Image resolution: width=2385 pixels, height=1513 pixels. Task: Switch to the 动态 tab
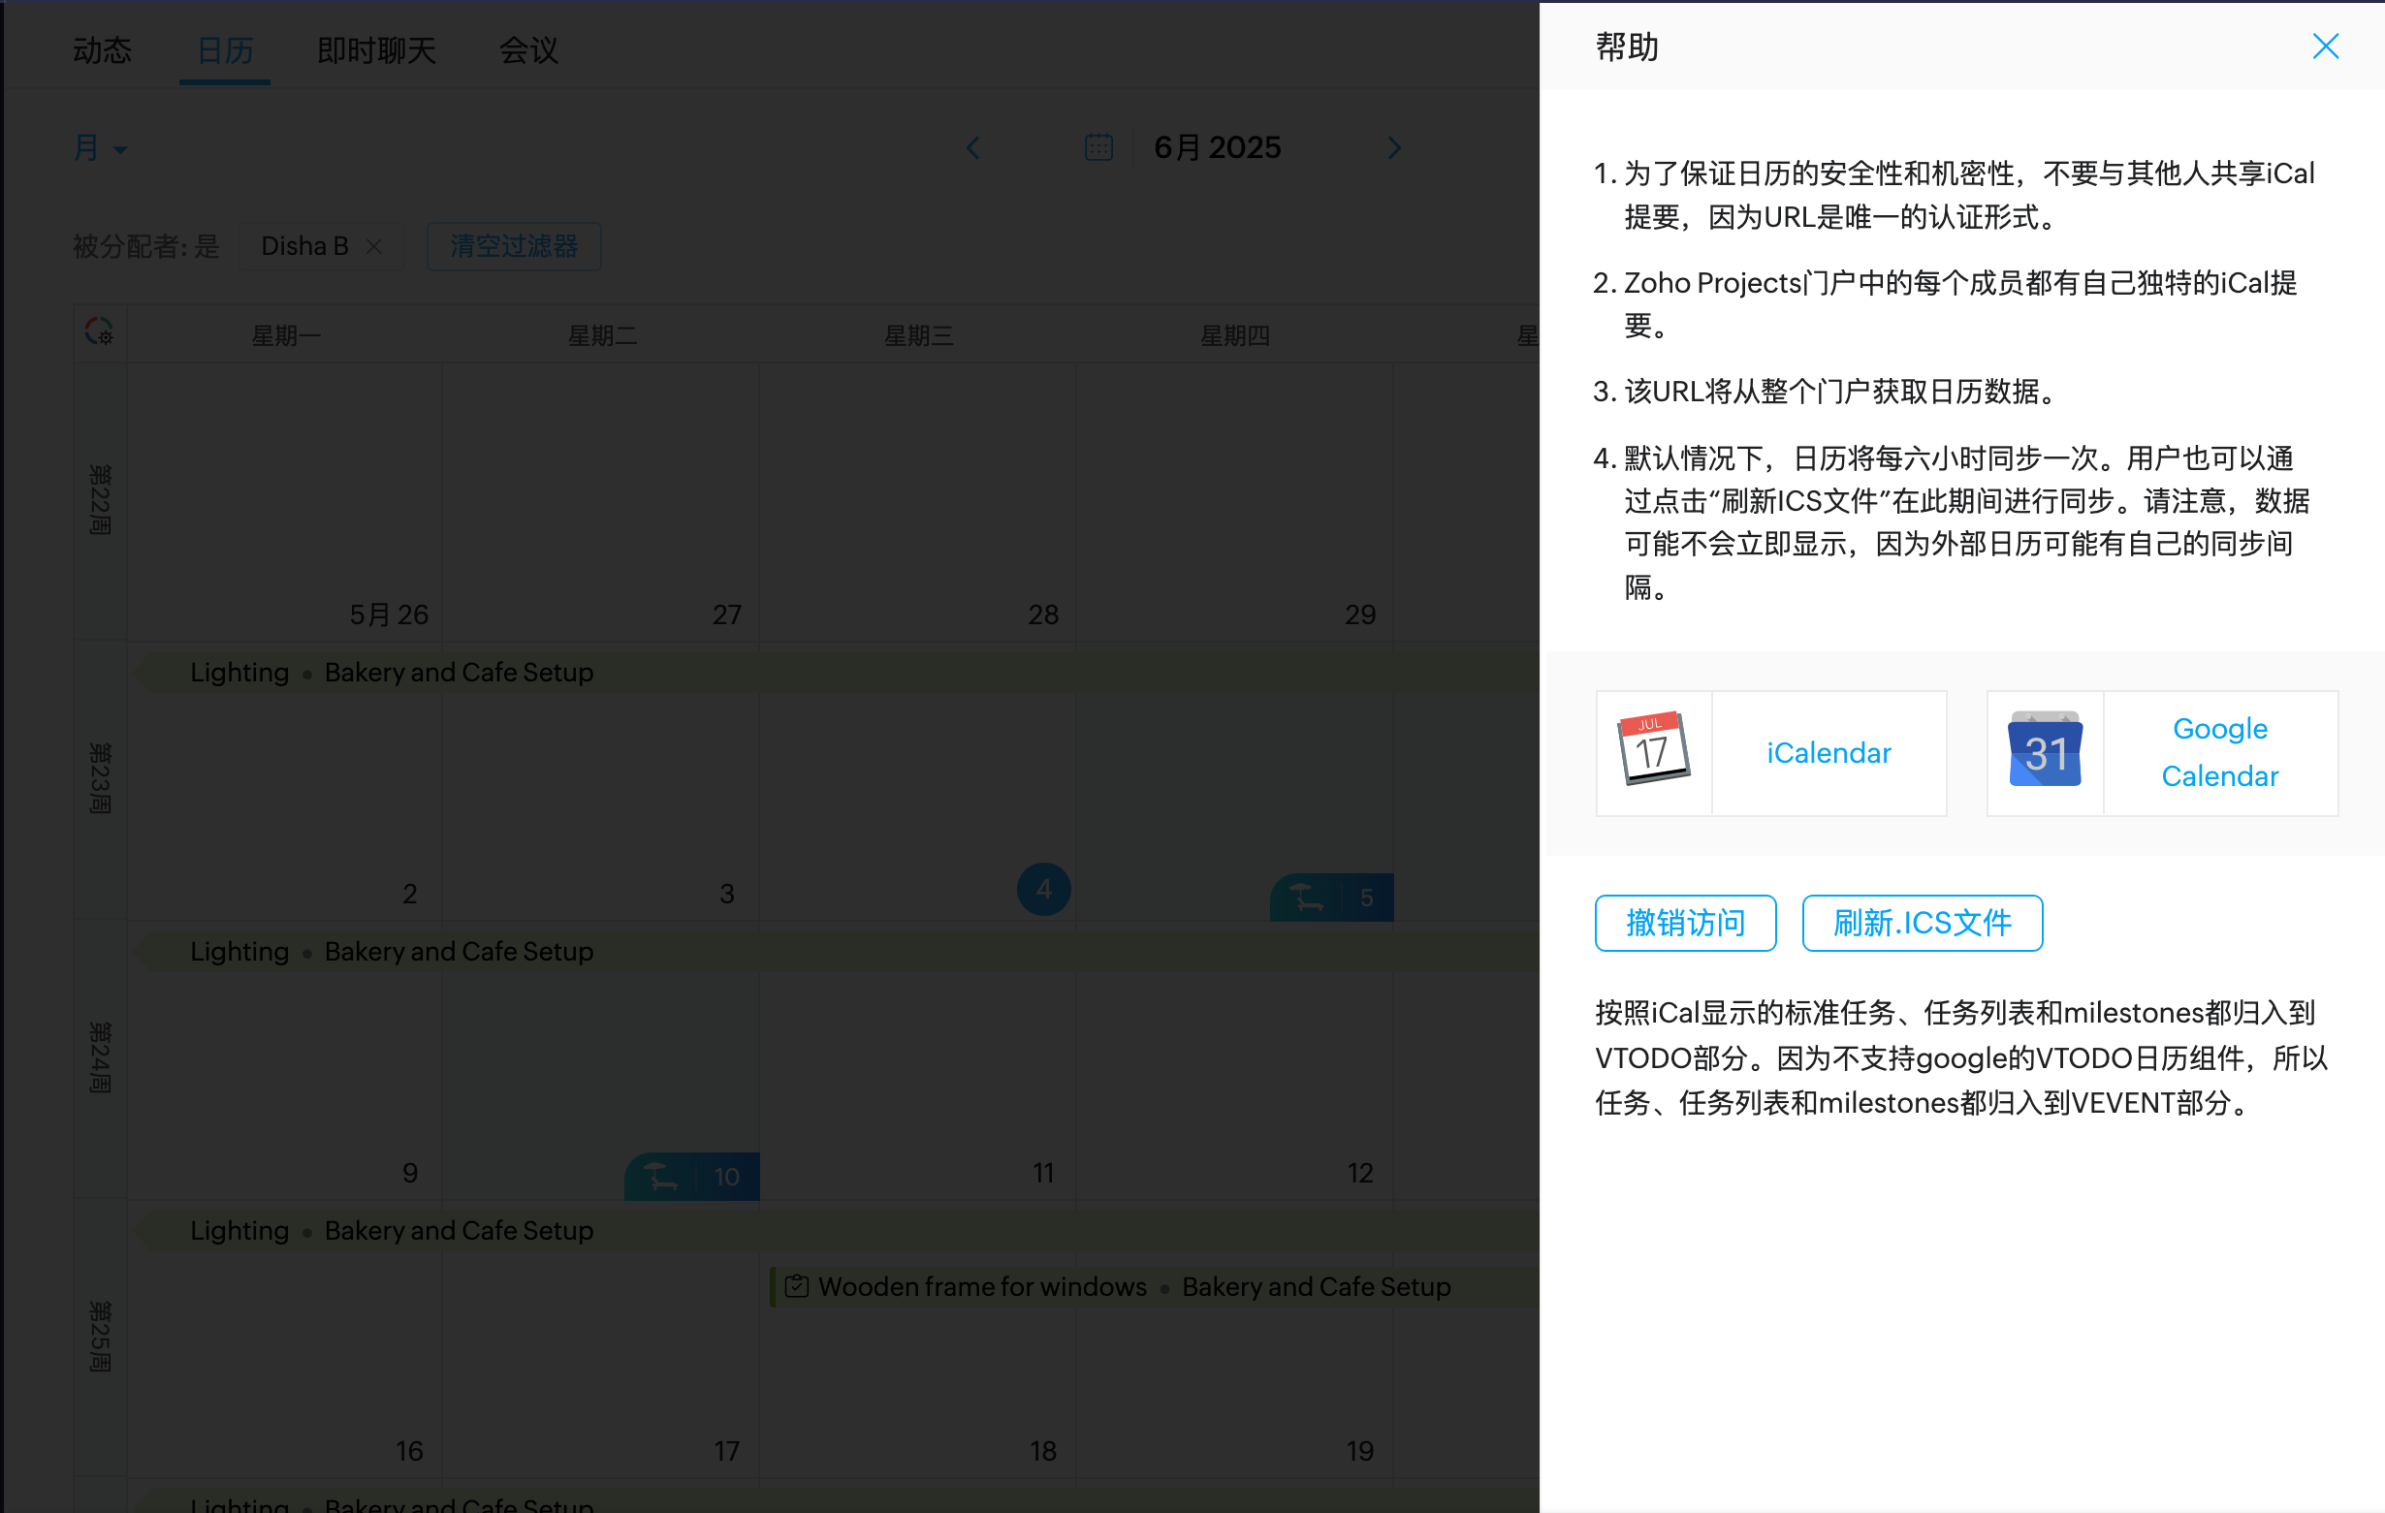102,49
